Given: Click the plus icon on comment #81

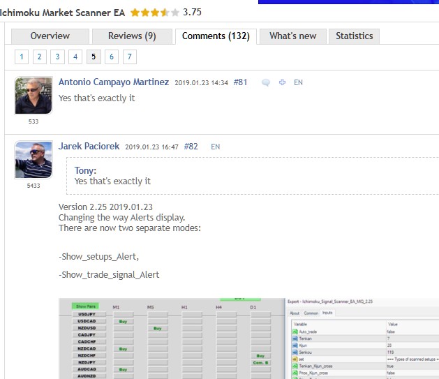Looking at the screenshot, I should coord(282,82).
